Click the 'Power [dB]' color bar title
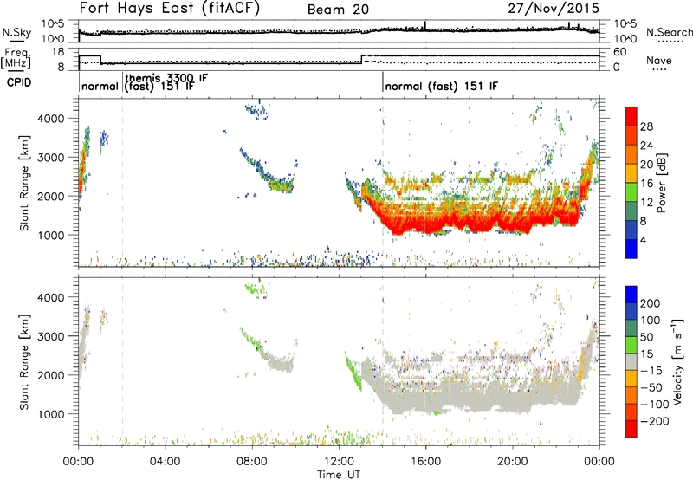693x480 pixels. click(661, 183)
